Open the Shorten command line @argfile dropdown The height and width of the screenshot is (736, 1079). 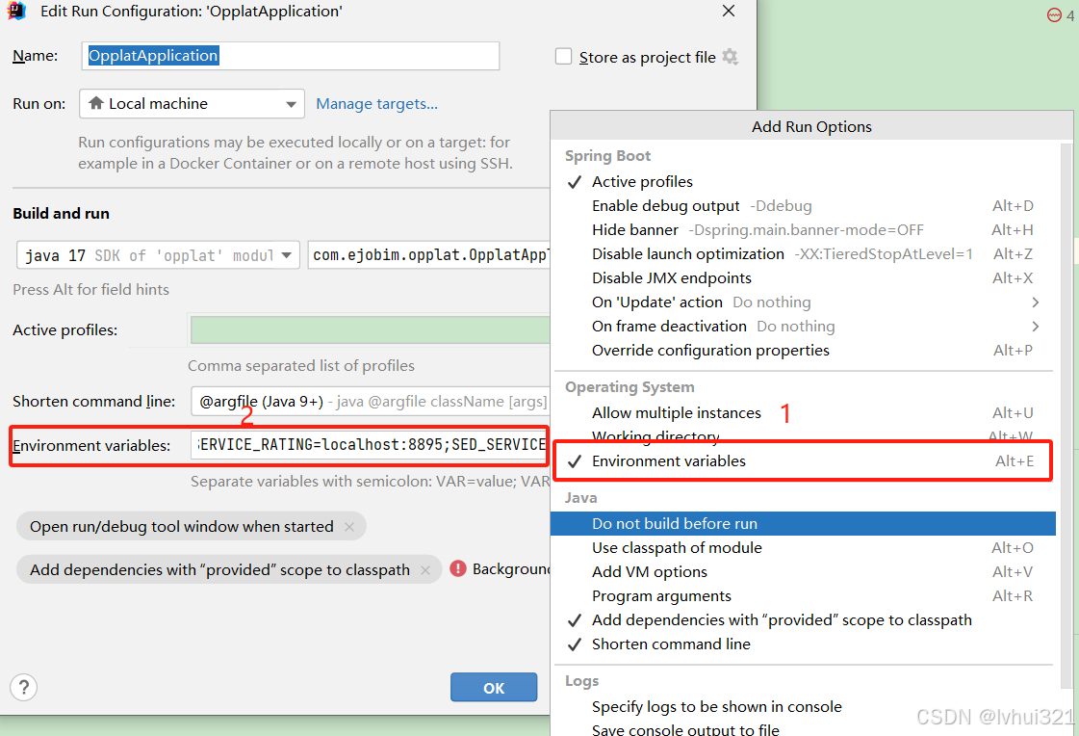tap(371, 402)
